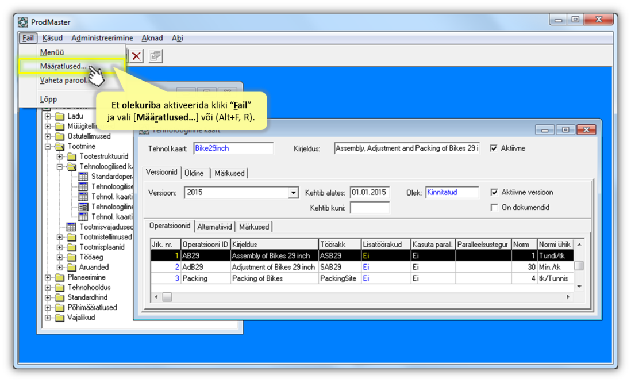This screenshot has height=382, width=631.
Task: Select the Tööaeg folder icon
Action: point(72,257)
